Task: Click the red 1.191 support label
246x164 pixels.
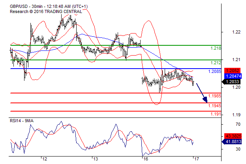Action: (216, 114)
